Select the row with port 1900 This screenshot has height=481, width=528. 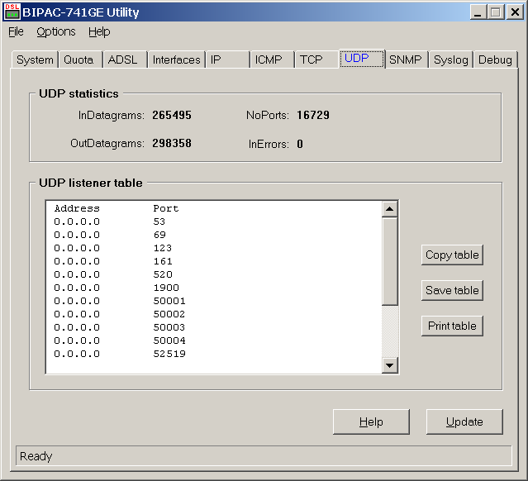pos(214,288)
